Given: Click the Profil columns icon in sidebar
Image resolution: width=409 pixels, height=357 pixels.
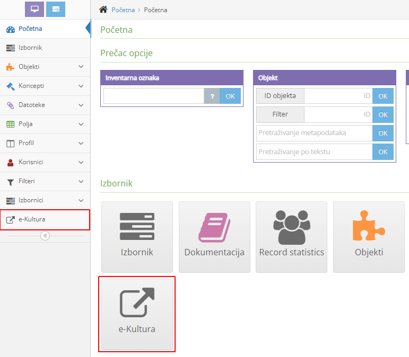Looking at the screenshot, I should [x=11, y=144].
